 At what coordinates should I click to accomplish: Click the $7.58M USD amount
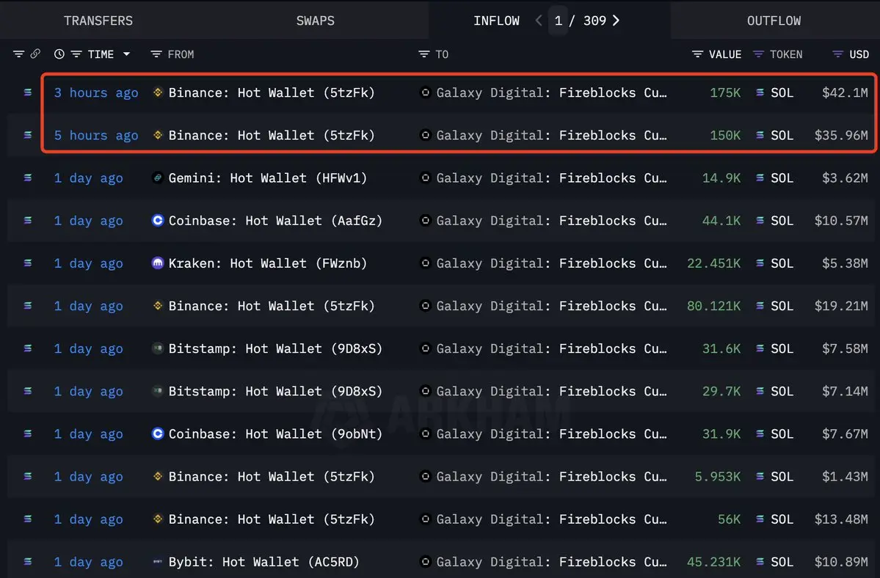coord(845,348)
